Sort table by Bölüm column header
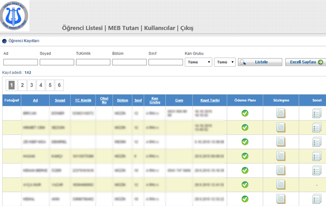The image size is (326, 206). pyautogui.click(x=122, y=100)
